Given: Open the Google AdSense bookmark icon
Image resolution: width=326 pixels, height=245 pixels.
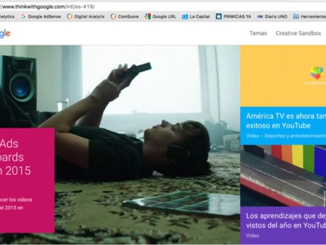Looking at the screenshot, I should pyautogui.click(x=23, y=16).
